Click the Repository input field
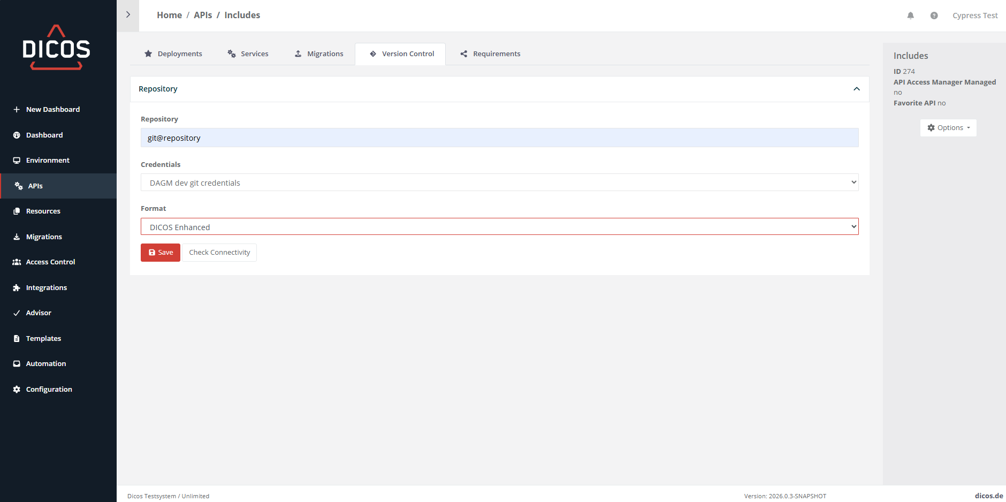 tap(500, 138)
